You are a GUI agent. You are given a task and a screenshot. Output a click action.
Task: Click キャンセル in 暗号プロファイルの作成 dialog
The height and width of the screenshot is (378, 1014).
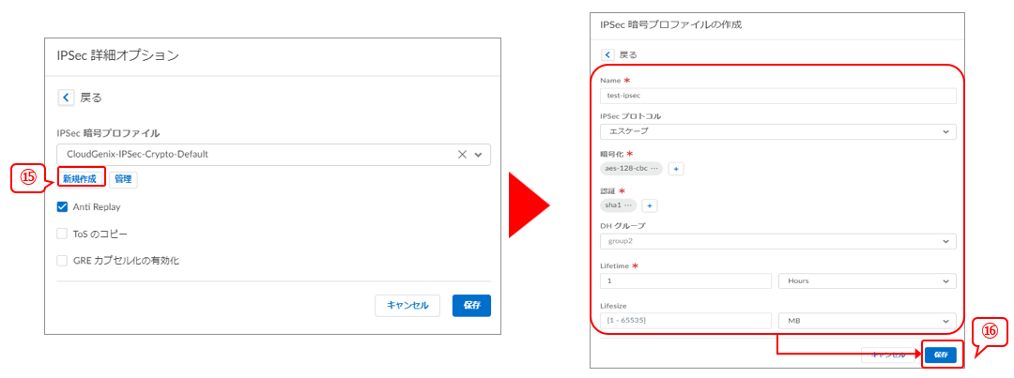(x=889, y=355)
